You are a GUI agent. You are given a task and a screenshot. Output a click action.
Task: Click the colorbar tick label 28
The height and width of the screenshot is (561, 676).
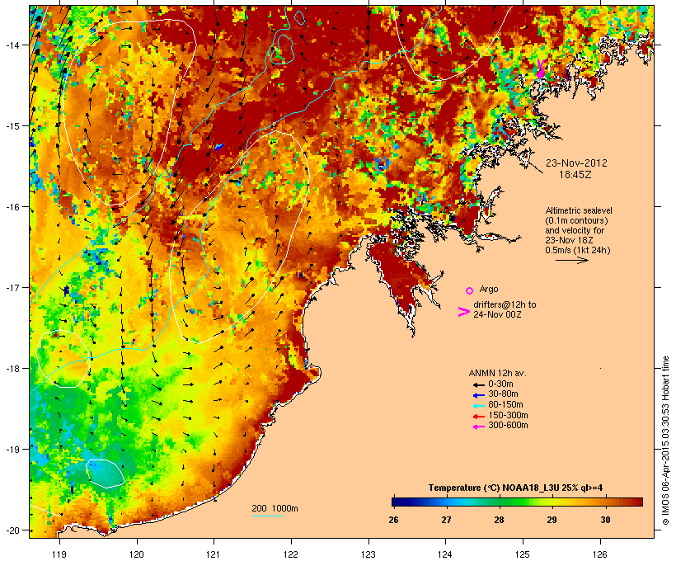(499, 520)
